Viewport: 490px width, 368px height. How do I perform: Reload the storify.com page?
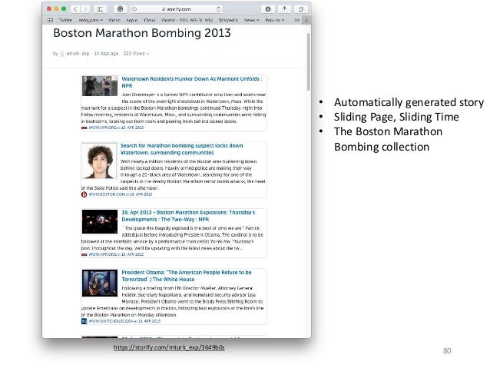(218, 9)
